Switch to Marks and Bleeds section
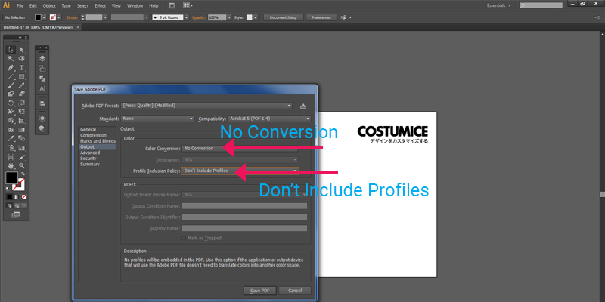 98,141
